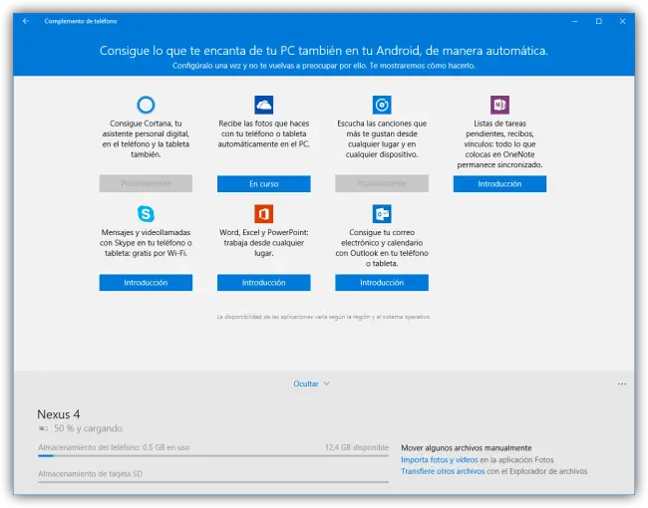The height and width of the screenshot is (508, 648).
Task: Click the Nexus 4 device name
Action: click(x=59, y=414)
